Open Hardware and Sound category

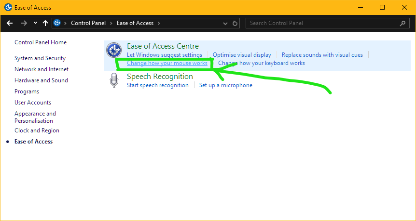click(41, 80)
